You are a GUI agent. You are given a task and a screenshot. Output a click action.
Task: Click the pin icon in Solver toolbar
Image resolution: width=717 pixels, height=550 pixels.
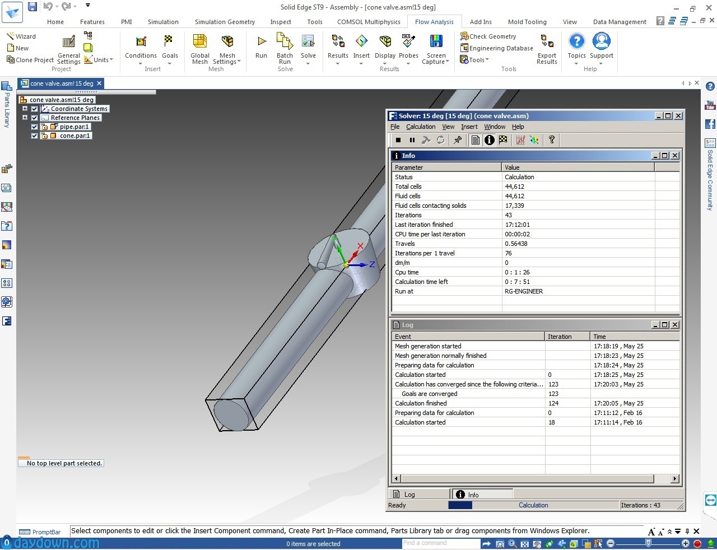(x=458, y=140)
